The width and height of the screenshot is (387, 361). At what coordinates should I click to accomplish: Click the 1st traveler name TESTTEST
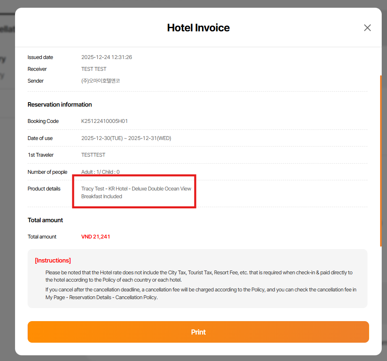click(x=93, y=155)
